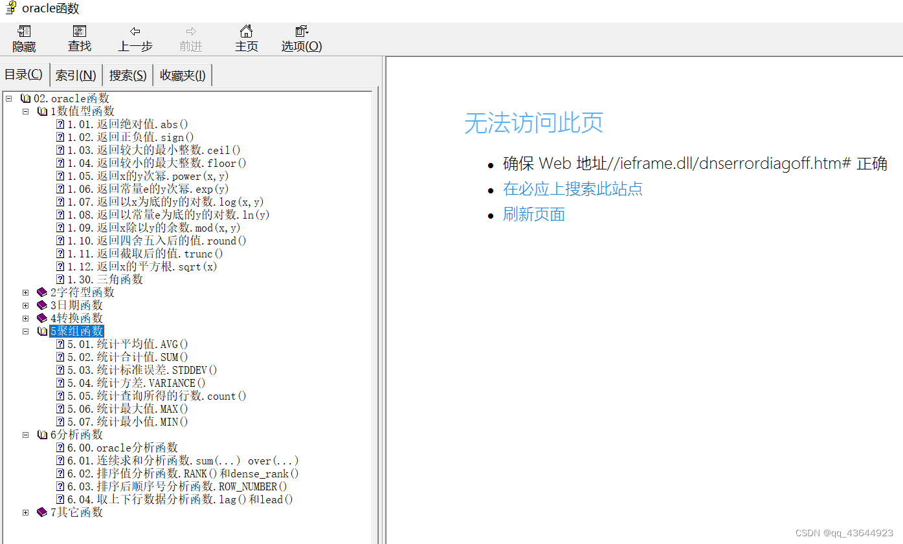Open topic 5.06.统计最大值.MAX()
This screenshot has width=903, height=544.
pos(128,409)
